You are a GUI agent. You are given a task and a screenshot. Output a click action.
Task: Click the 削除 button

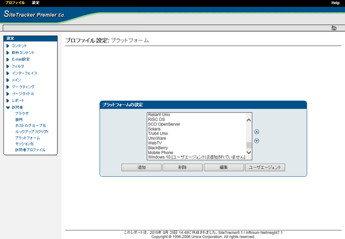[182, 167]
